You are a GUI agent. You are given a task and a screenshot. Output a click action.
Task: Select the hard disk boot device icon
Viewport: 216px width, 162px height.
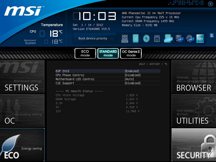click(x=136, y=39)
